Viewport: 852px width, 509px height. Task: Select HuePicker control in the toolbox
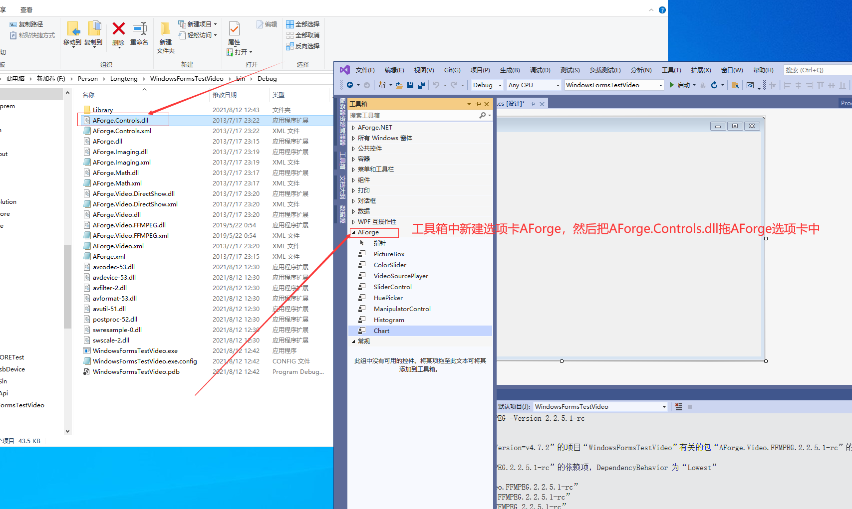click(420, 298)
